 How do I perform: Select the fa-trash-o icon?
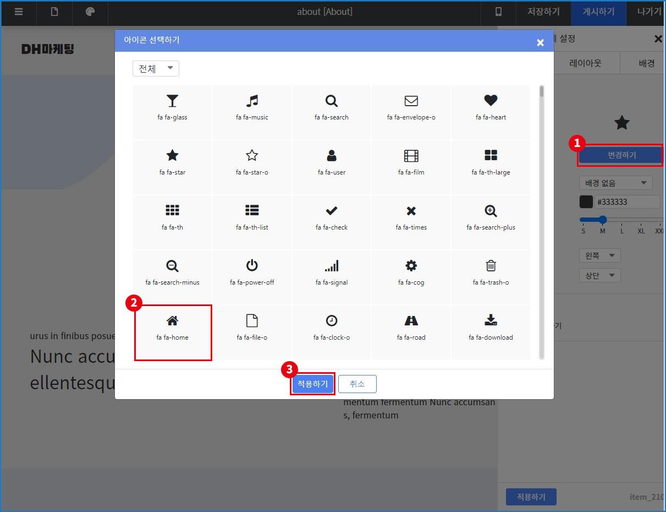[x=491, y=273]
